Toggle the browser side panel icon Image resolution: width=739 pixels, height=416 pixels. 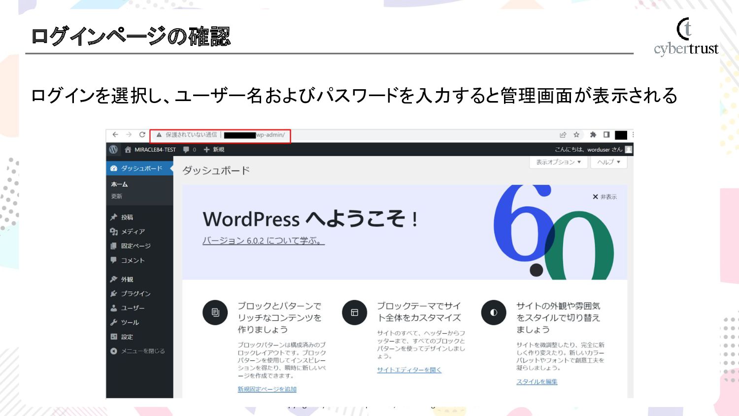(x=606, y=135)
